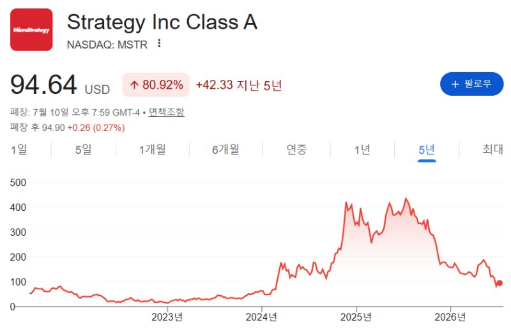Click the follow button with plus sign
The width and height of the screenshot is (511, 329).
(x=471, y=84)
